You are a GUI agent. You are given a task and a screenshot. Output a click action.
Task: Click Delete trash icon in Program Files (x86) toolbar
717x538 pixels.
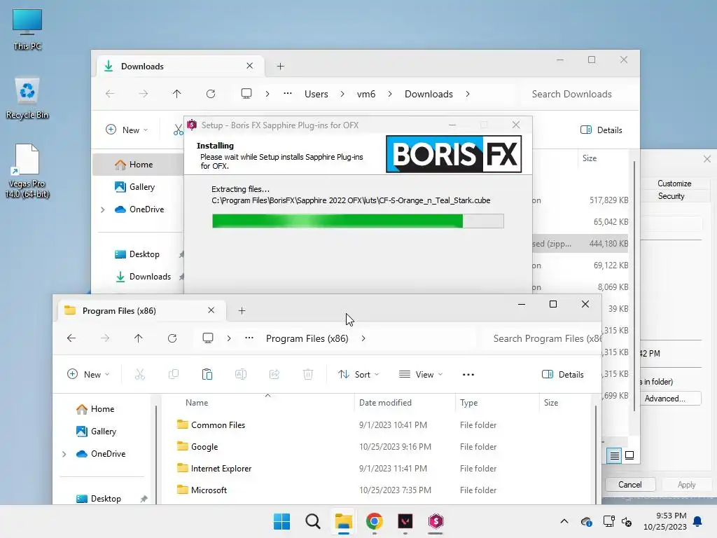pos(308,374)
